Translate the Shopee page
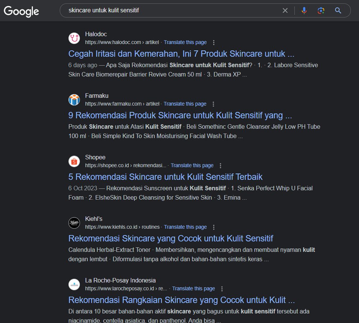Viewport: 359px width, 323px height. (x=192, y=165)
